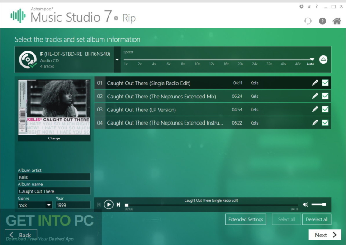This screenshot has height=245, width=346.
Task: Open the headset support icon
Action: [308, 21]
